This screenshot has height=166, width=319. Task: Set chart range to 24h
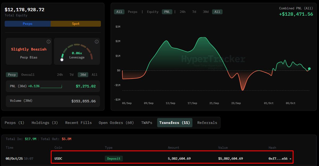[x=183, y=12]
